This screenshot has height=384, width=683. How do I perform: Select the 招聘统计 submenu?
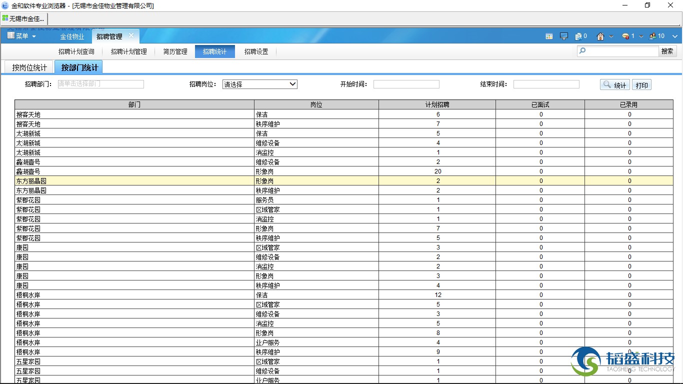215,51
